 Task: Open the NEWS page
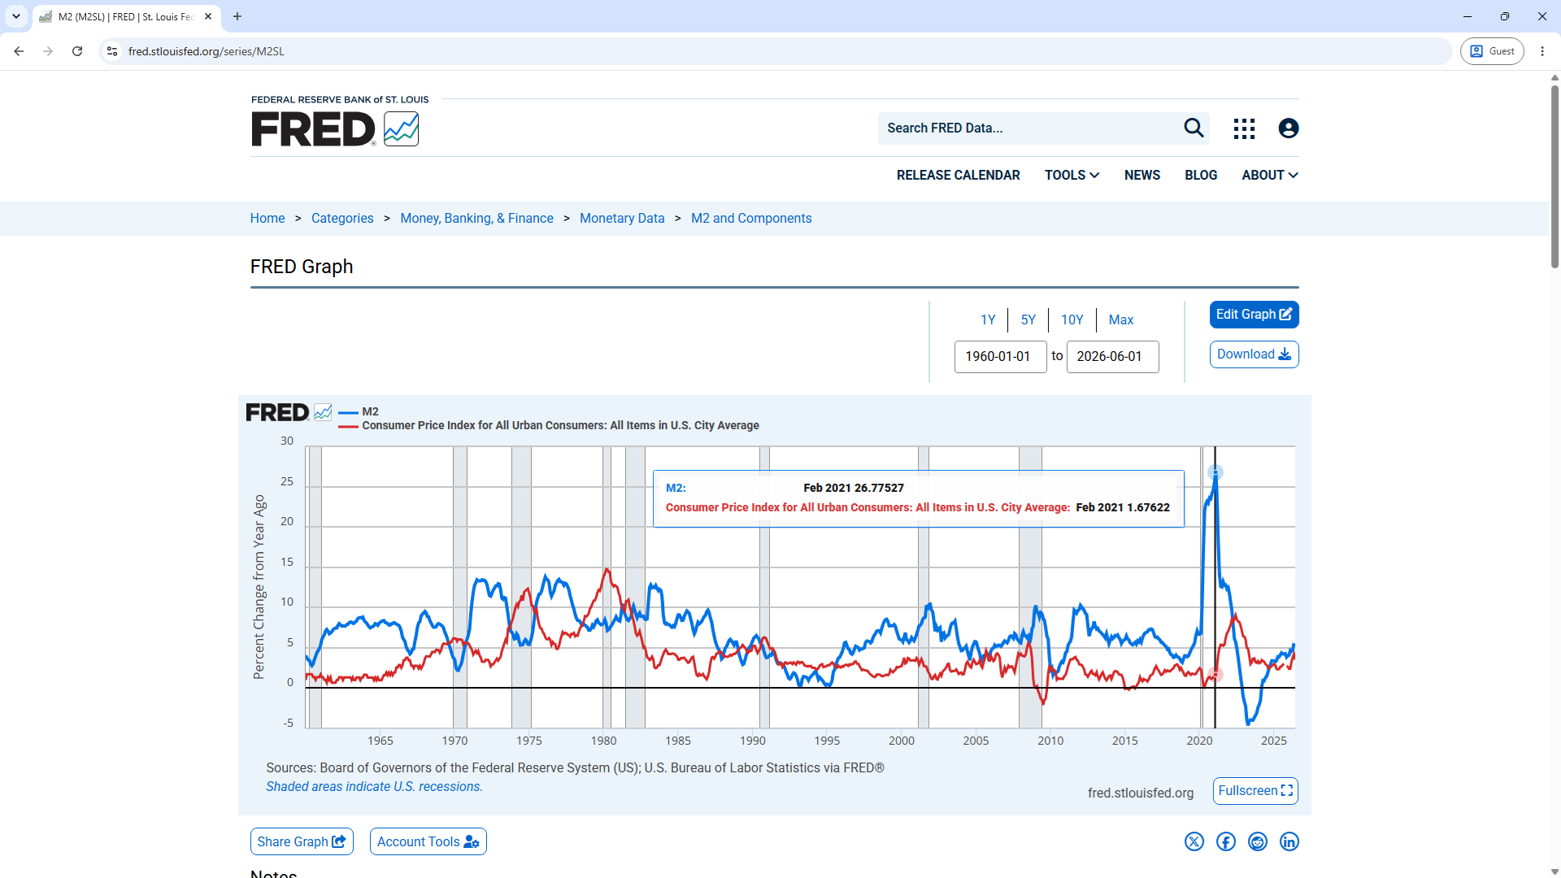tap(1142, 175)
